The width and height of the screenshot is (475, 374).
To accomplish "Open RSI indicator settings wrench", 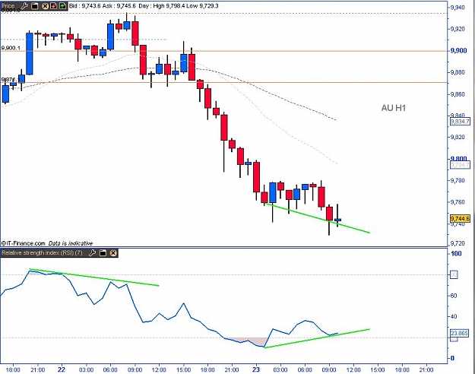I will (x=93, y=253).
